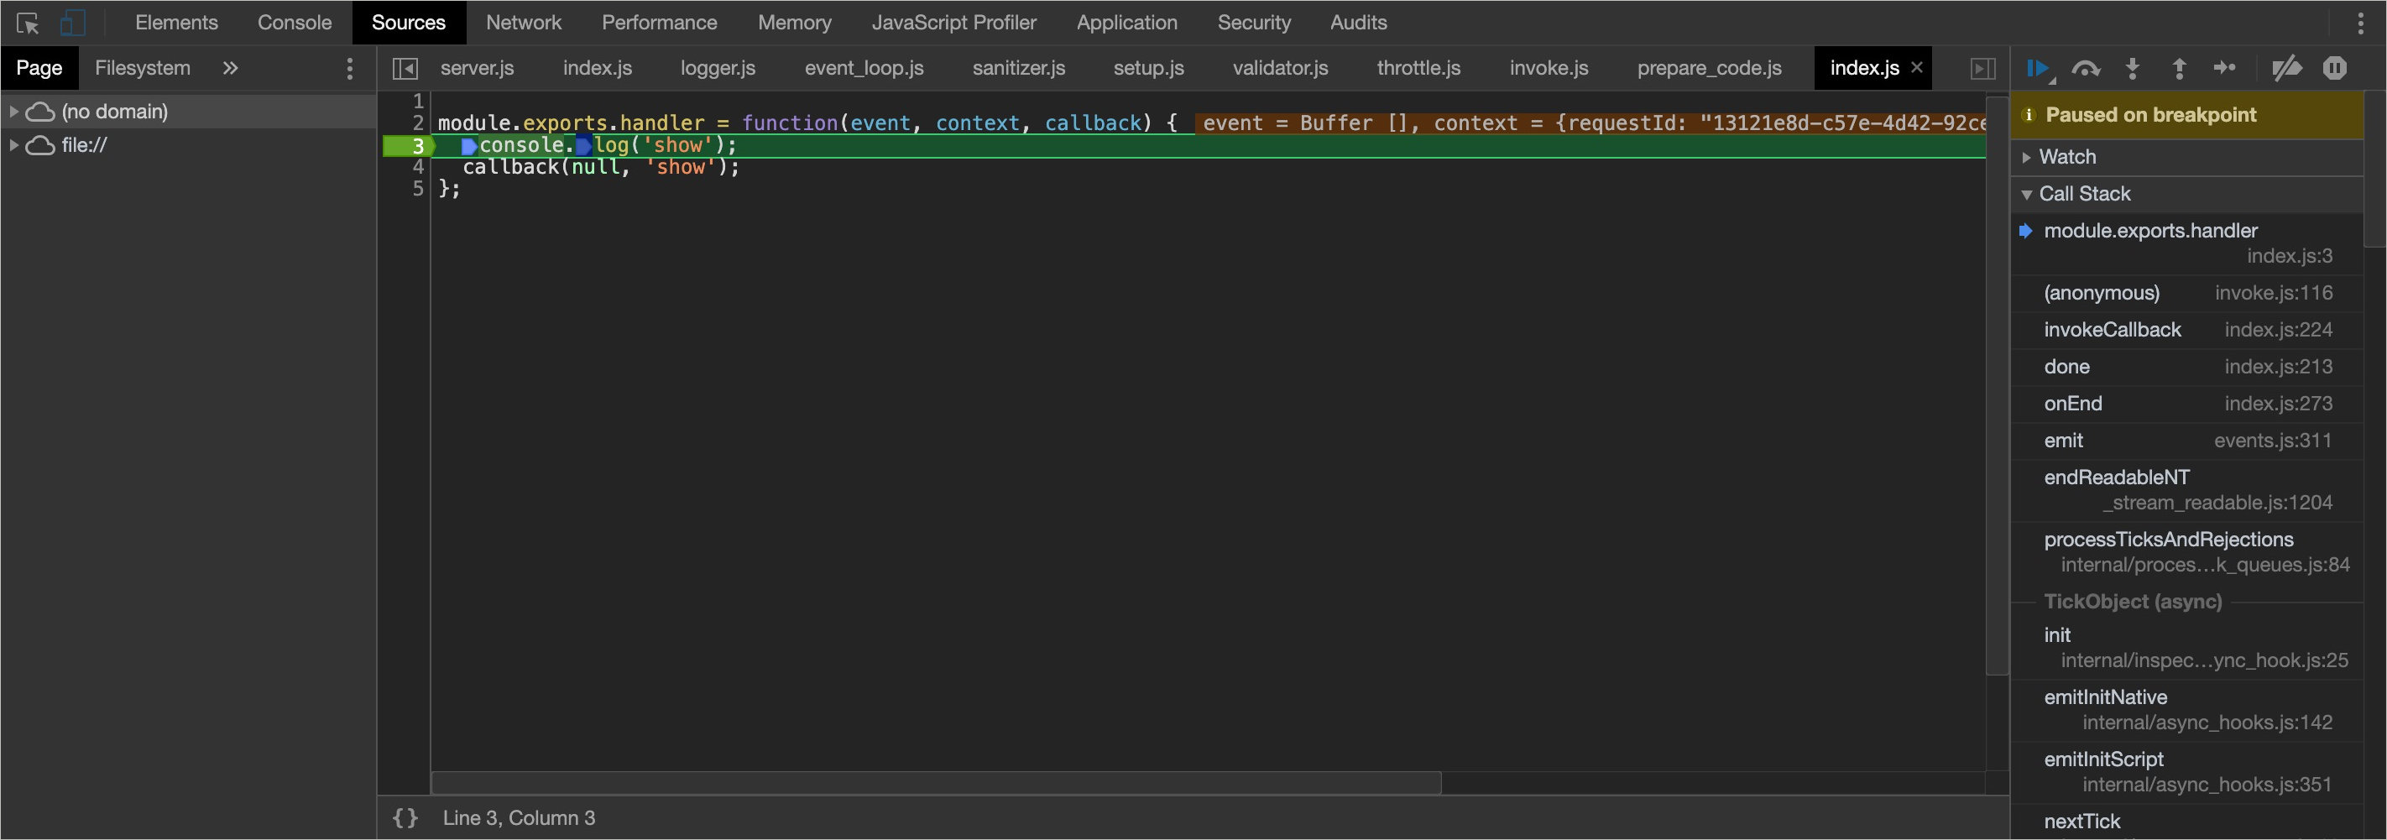Screen dimensions: 2387x840
Task: Step over next function call
Action: point(2085,69)
